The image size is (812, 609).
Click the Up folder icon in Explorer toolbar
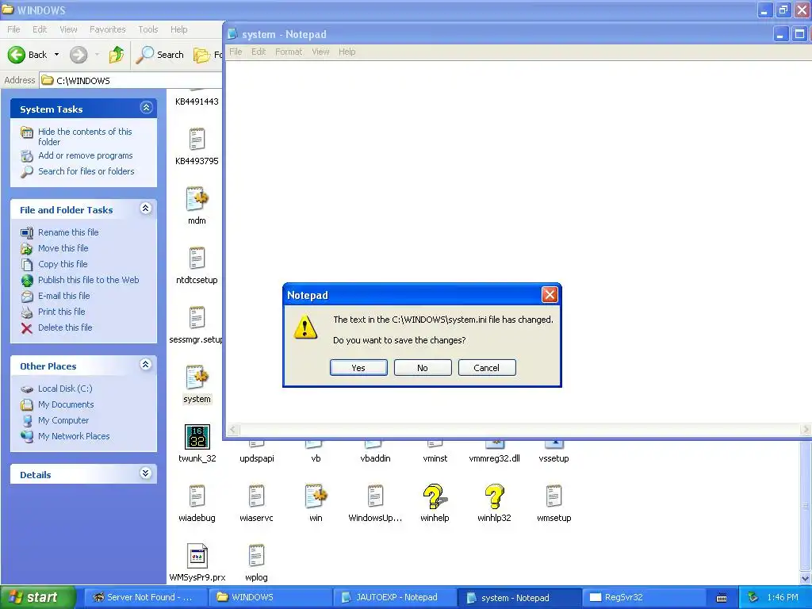(x=117, y=55)
